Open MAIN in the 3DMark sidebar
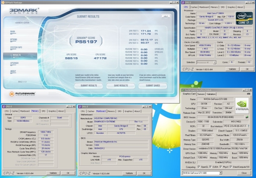The width and height of the screenshot is (256, 178). point(13,31)
